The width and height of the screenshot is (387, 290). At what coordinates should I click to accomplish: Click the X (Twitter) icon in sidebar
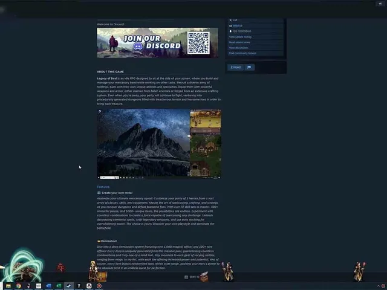tap(230, 20)
